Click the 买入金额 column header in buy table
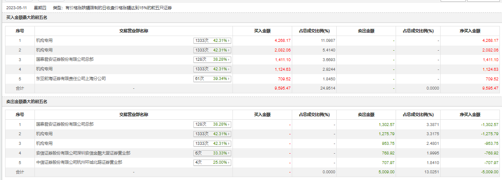The image size is (502, 180). tap(262, 31)
